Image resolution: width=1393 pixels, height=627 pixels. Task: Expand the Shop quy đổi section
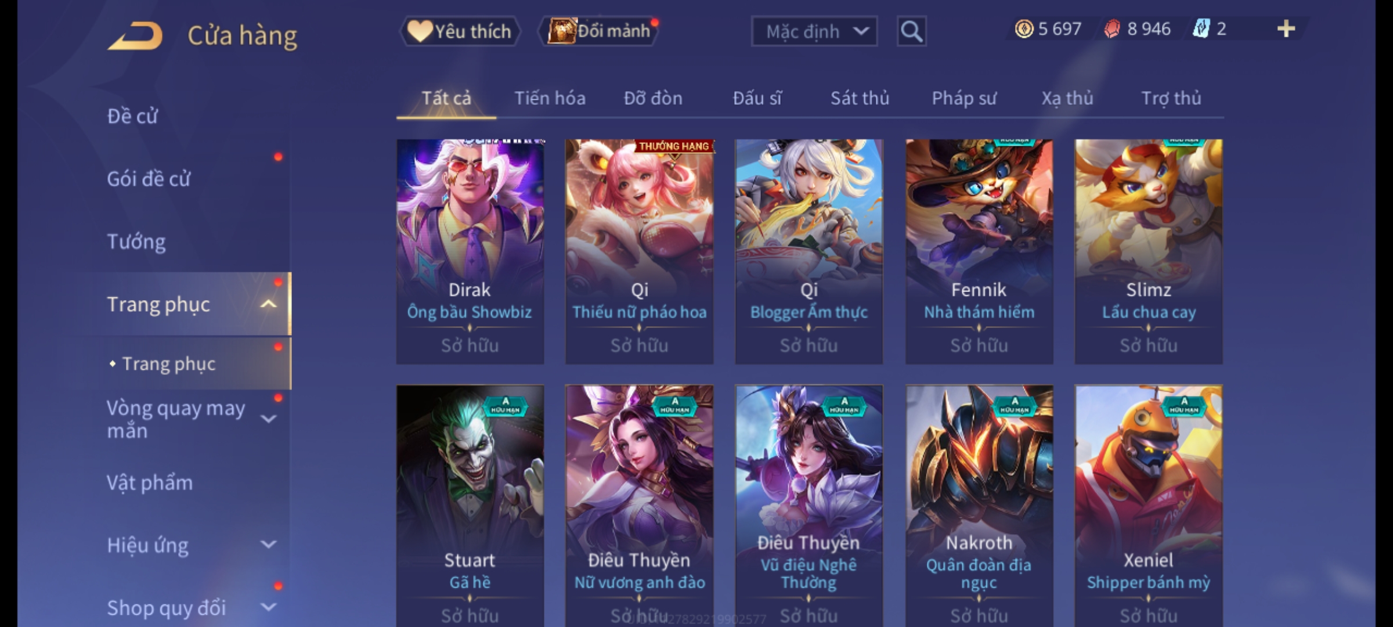268,607
